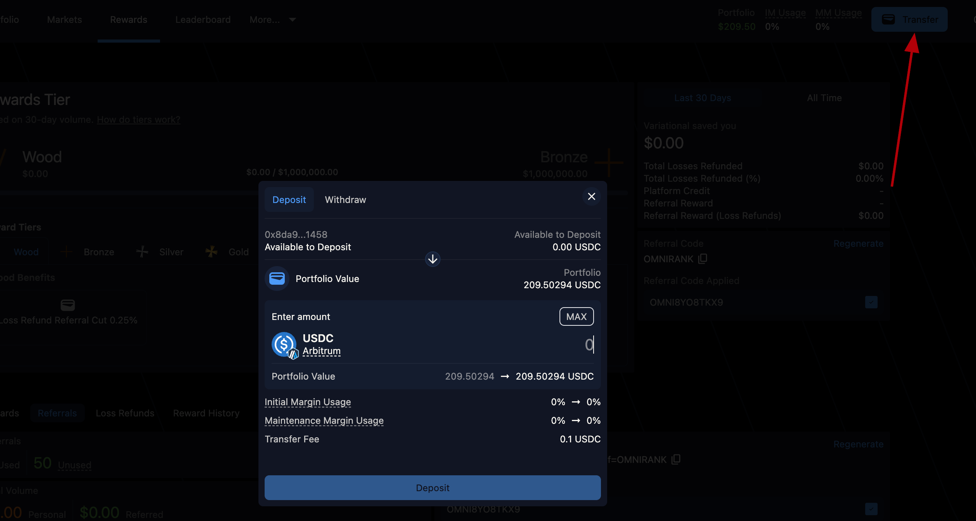Click the blue Deposit submit button
This screenshot has height=521, width=976.
(432, 488)
